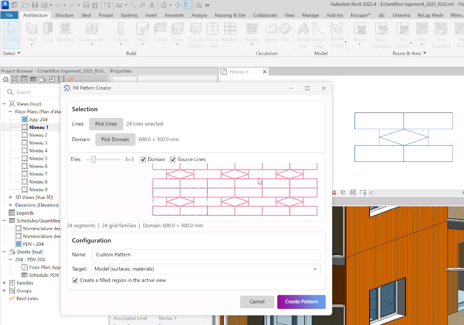Toggle 'Create a filled region in the active view'
This screenshot has width=464, height=325.
coord(75,281)
